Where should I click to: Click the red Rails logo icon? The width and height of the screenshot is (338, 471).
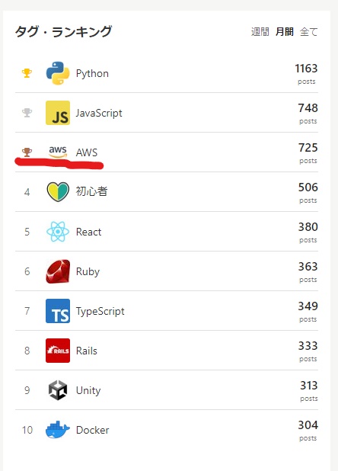58,351
